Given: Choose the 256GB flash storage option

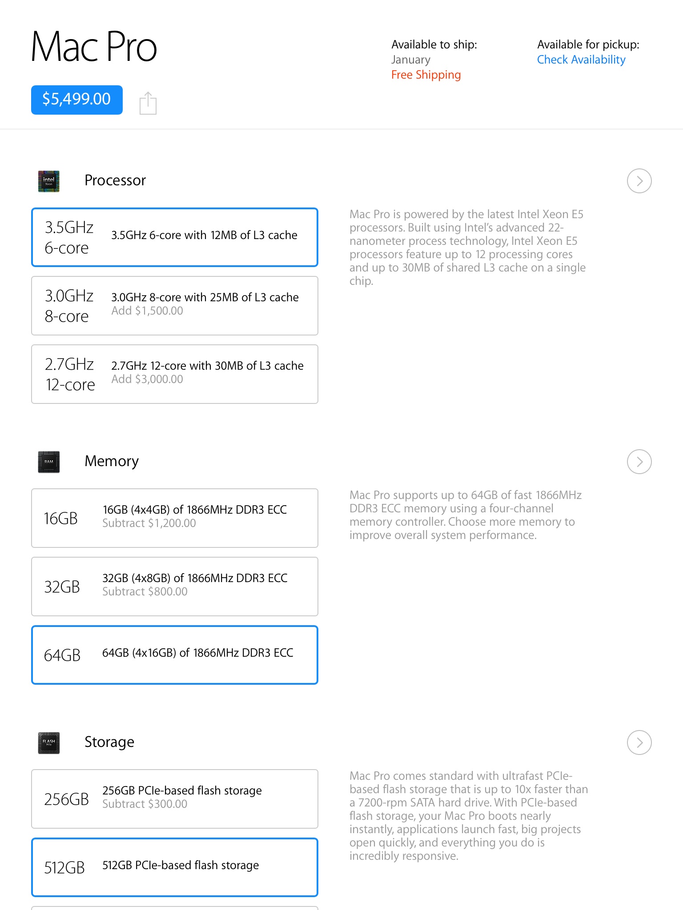Looking at the screenshot, I should tap(175, 799).
